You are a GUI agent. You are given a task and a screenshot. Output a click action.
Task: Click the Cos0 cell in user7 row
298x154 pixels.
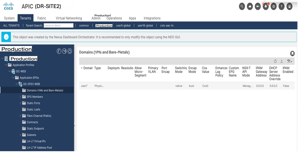click(205, 86)
